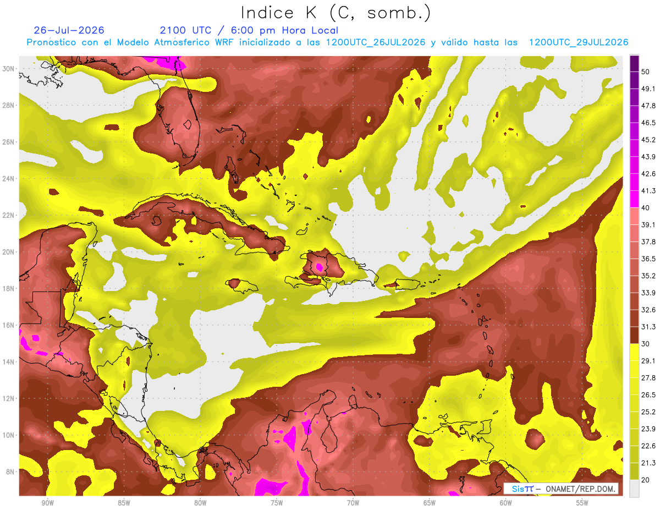Click the colorbar value 45.2
This screenshot has height=510, width=660.
649,140
